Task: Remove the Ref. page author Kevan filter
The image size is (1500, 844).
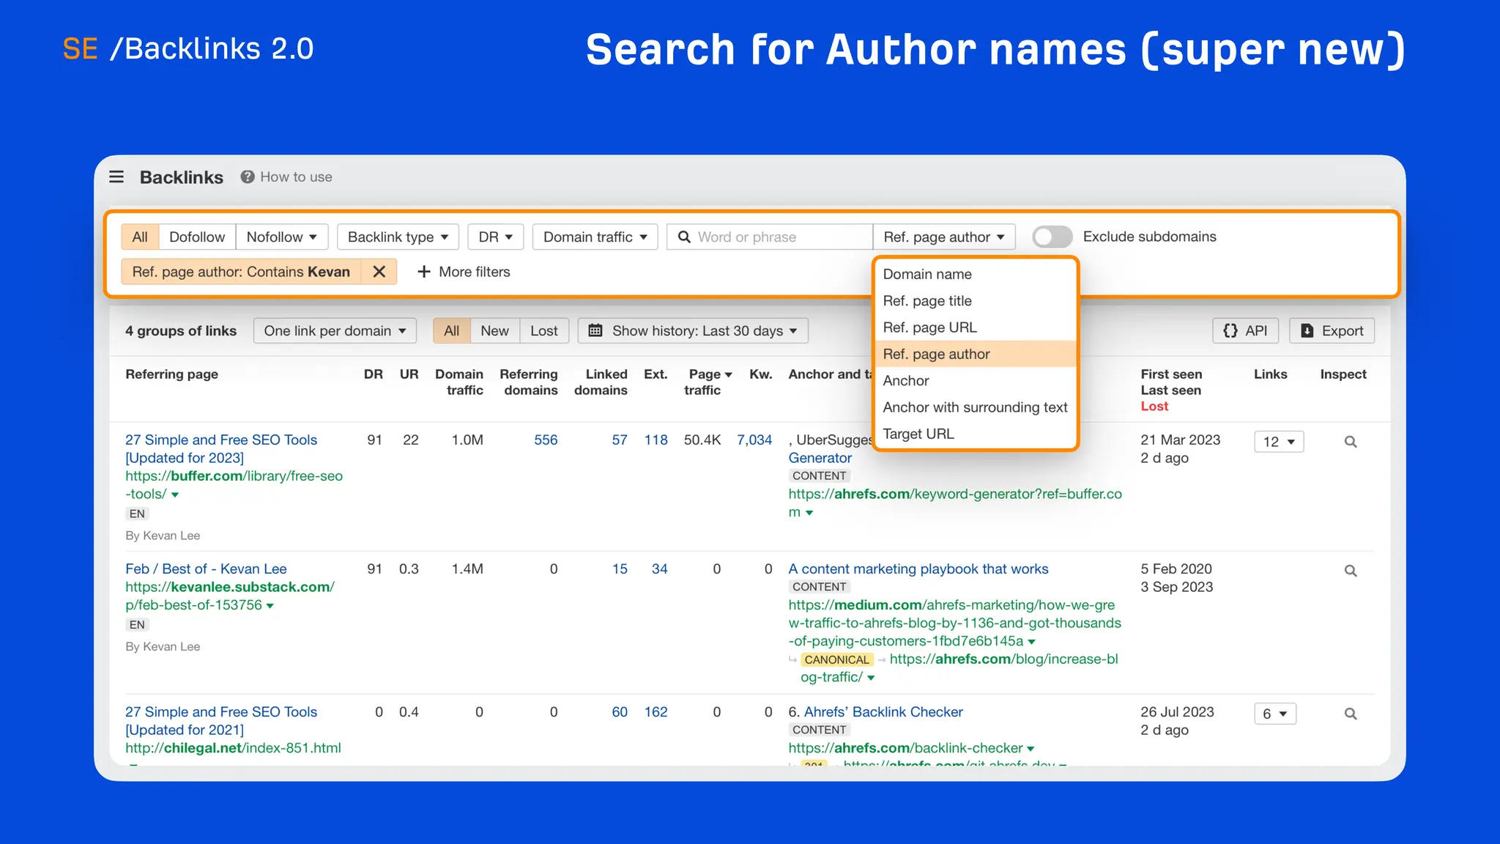Action: pos(379,272)
